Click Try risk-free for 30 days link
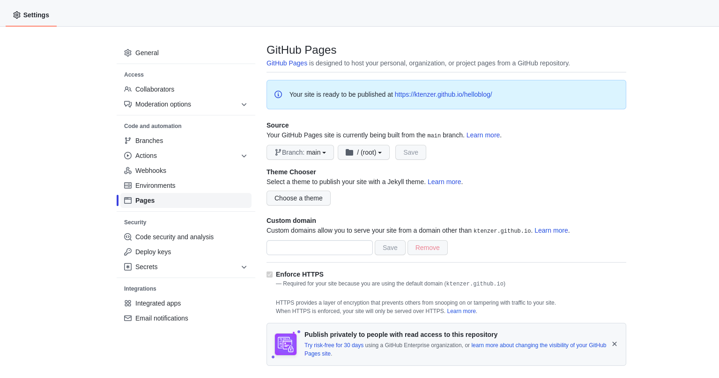719x378 pixels. click(x=334, y=345)
